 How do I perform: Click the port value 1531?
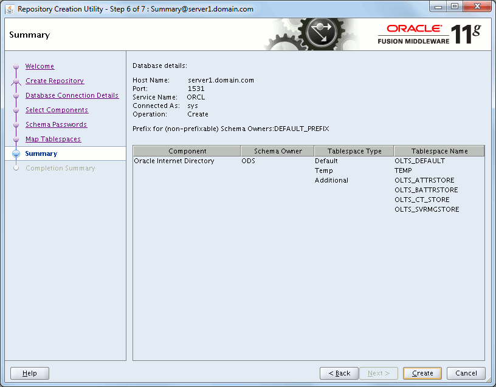(x=196, y=89)
